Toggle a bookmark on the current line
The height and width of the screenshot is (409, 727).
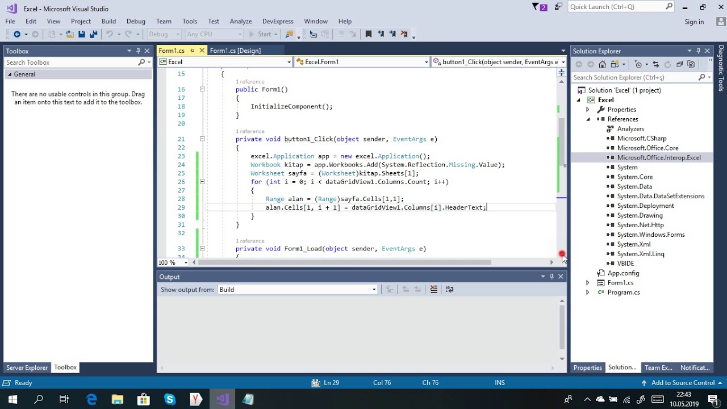pyautogui.click(x=368, y=34)
